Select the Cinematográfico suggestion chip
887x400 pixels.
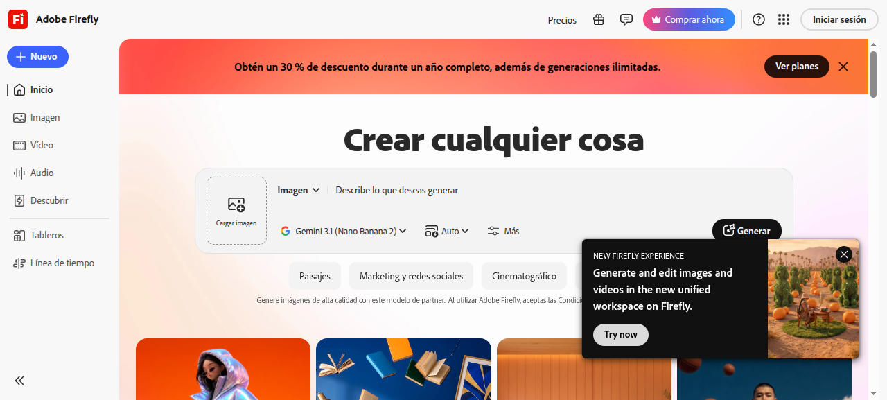click(x=524, y=276)
